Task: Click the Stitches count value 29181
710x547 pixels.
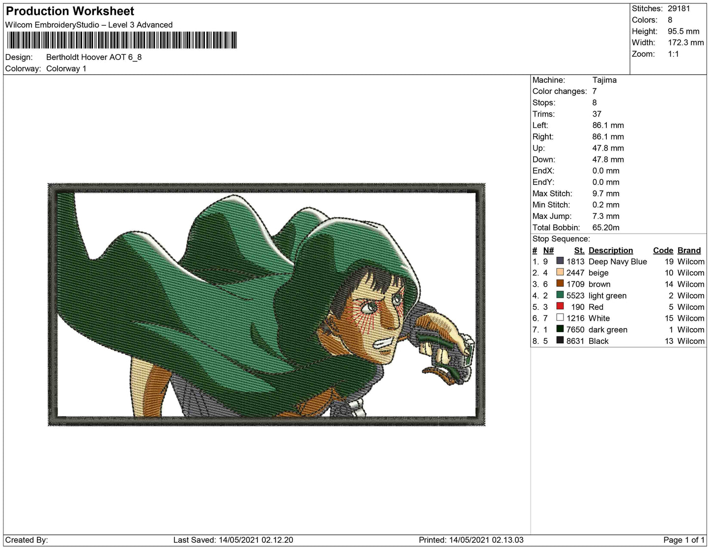Action: (x=679, y=8)
